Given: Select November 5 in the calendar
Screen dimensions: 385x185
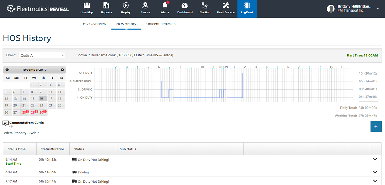Looking at the screenshot, I should (7, 92).
